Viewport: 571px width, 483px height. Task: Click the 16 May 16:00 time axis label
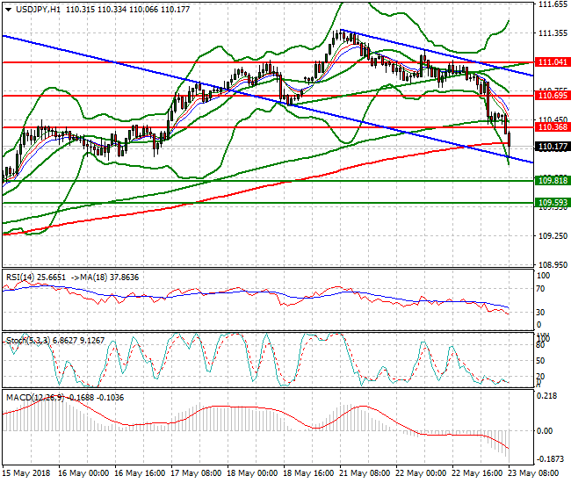[x=140, y=473]
